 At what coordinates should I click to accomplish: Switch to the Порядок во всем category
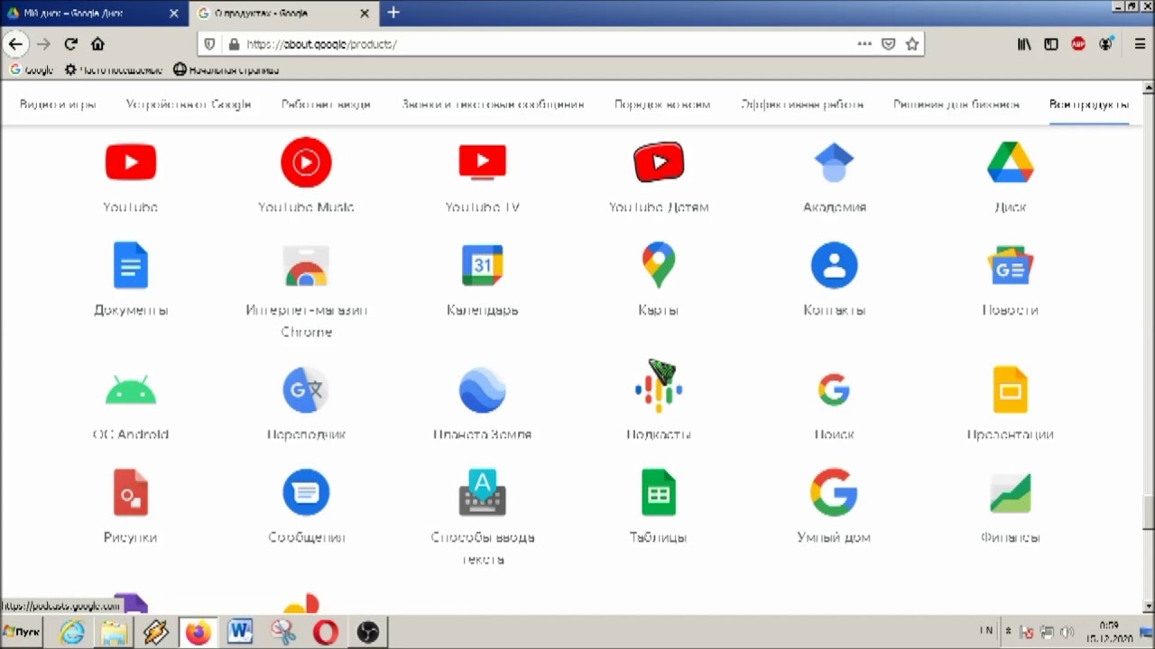(662, 105)
